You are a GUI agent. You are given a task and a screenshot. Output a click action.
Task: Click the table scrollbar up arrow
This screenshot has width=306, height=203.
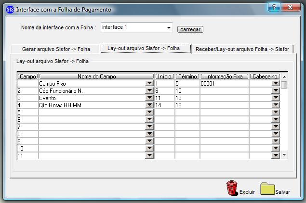(x=284, y=77)
